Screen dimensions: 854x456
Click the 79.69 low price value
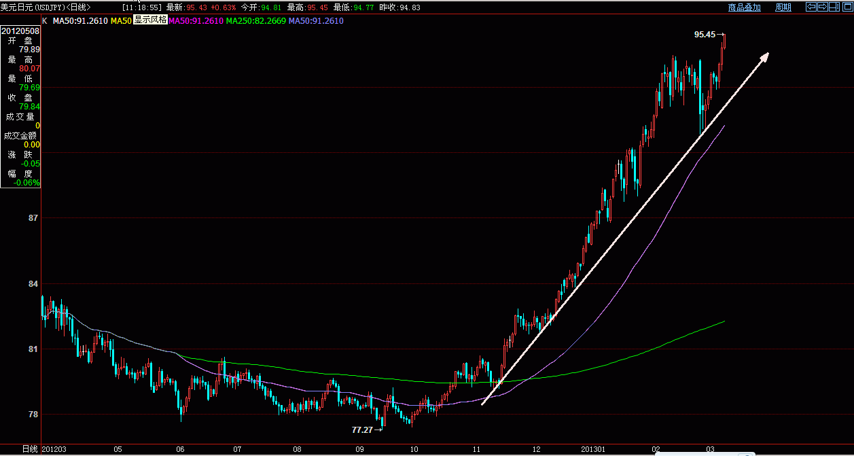pyautogui.click(x=29, y=88)
